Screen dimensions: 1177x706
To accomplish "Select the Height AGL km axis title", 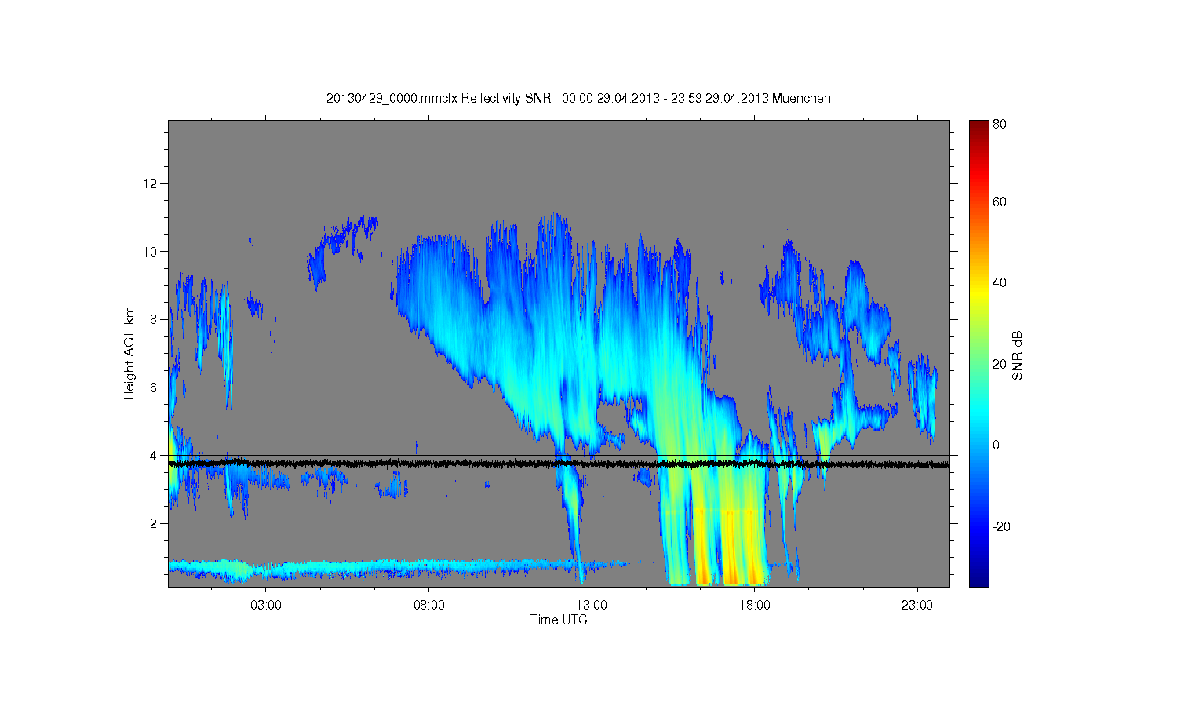I will coord(129,353).
